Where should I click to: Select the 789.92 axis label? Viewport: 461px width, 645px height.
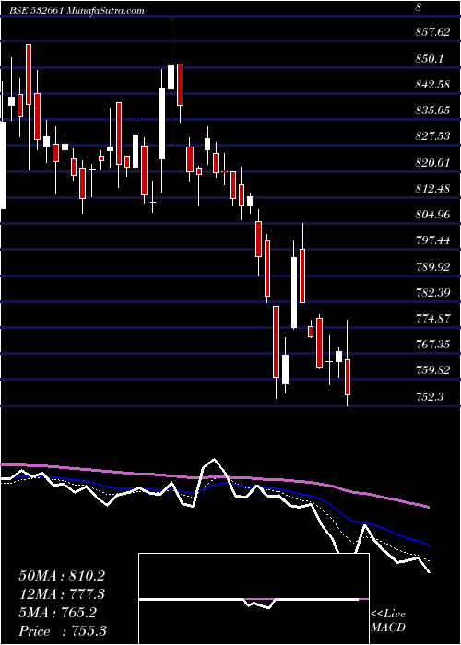pos(432,267)
